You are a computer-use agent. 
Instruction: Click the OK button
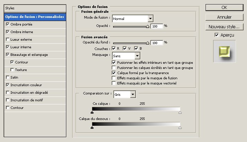[x=224, y=8]
